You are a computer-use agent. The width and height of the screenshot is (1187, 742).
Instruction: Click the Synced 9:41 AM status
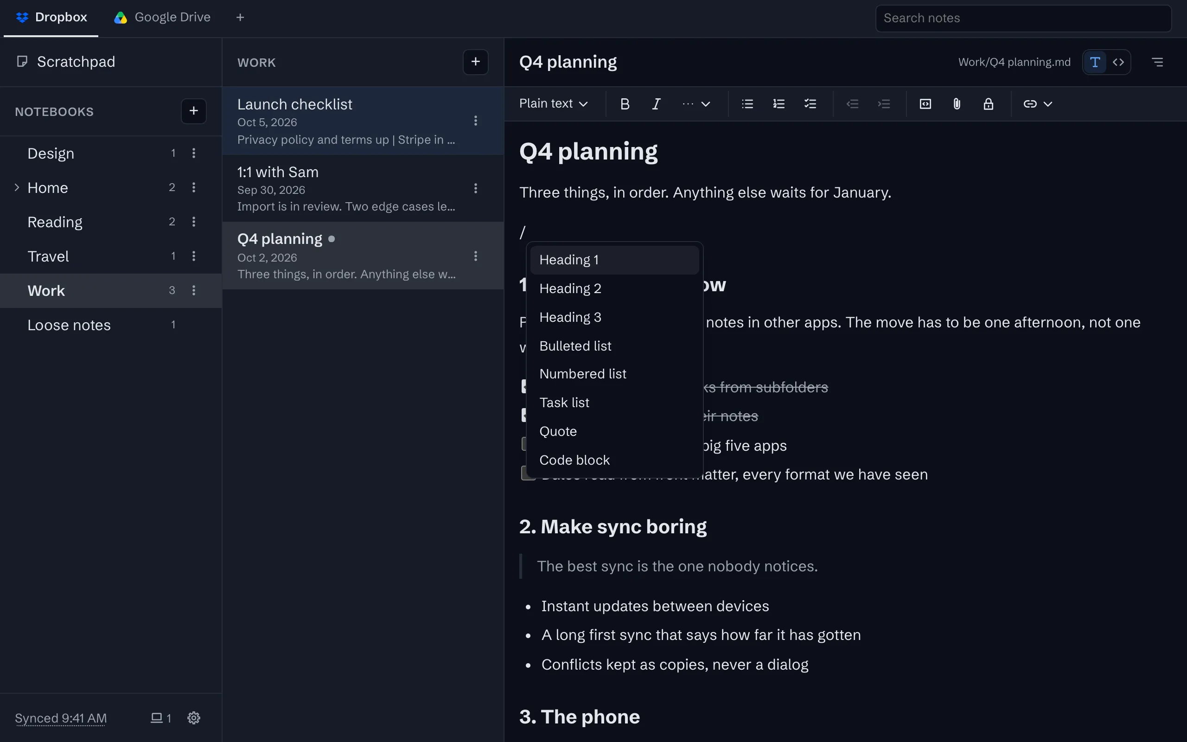61,718
